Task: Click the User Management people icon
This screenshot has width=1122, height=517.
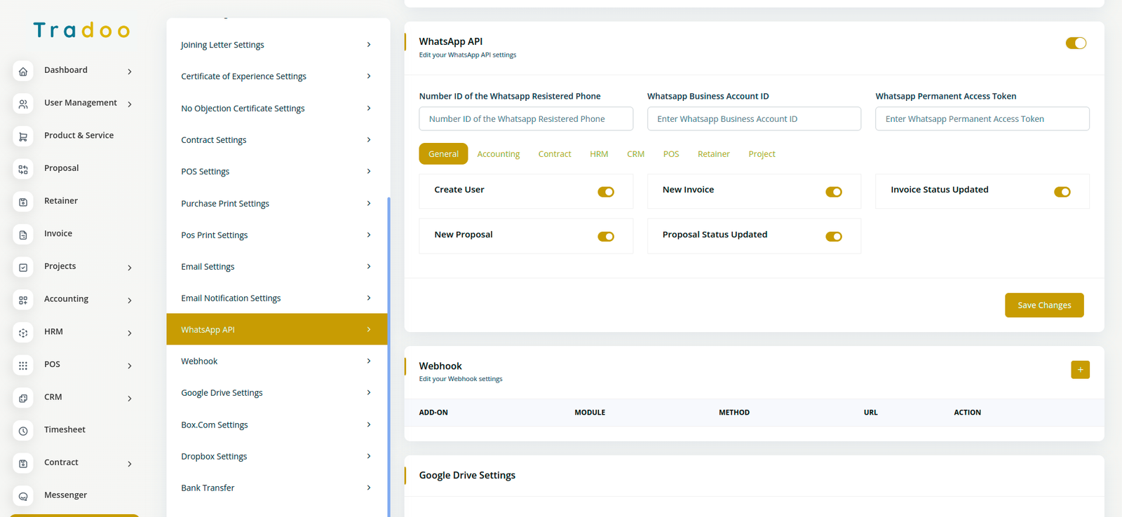Action: point(23,104)
